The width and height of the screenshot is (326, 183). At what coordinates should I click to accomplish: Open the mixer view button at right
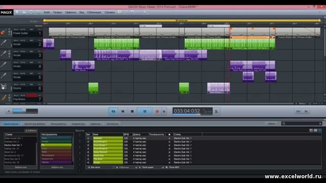[298, 111]
